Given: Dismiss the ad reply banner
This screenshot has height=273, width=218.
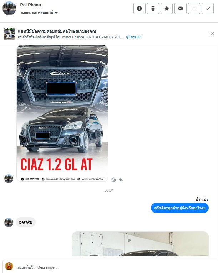Looking at the screenshot, I should pos(212,34).
